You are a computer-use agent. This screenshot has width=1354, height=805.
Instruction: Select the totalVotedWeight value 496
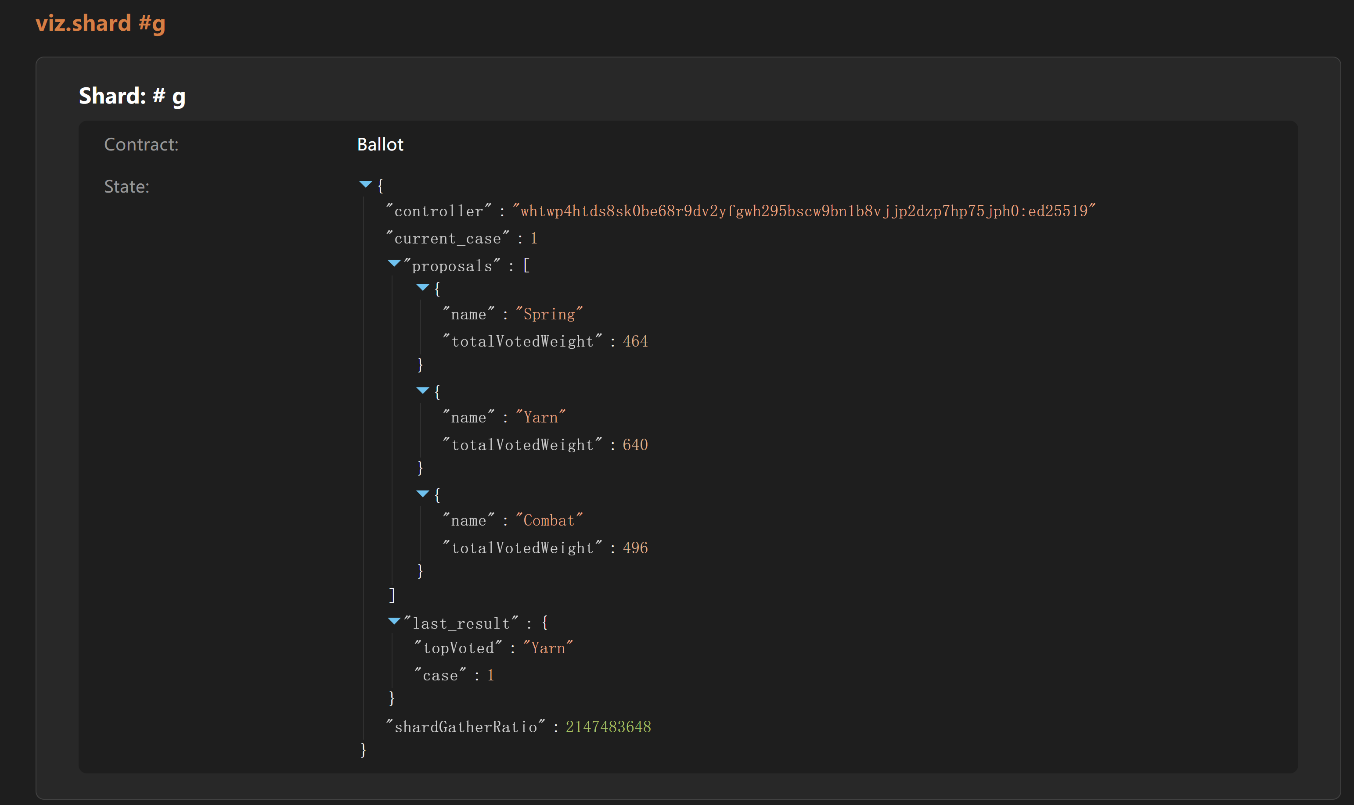[x=635, y=548]
